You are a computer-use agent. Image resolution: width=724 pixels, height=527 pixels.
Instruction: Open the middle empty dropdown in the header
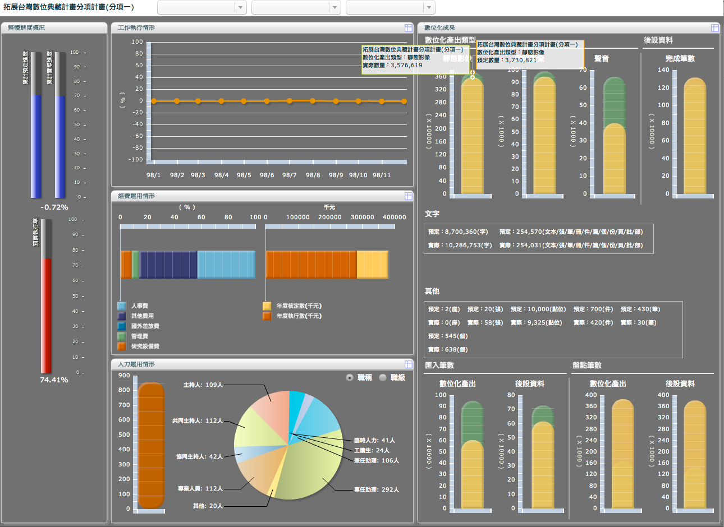click(296, 7)
